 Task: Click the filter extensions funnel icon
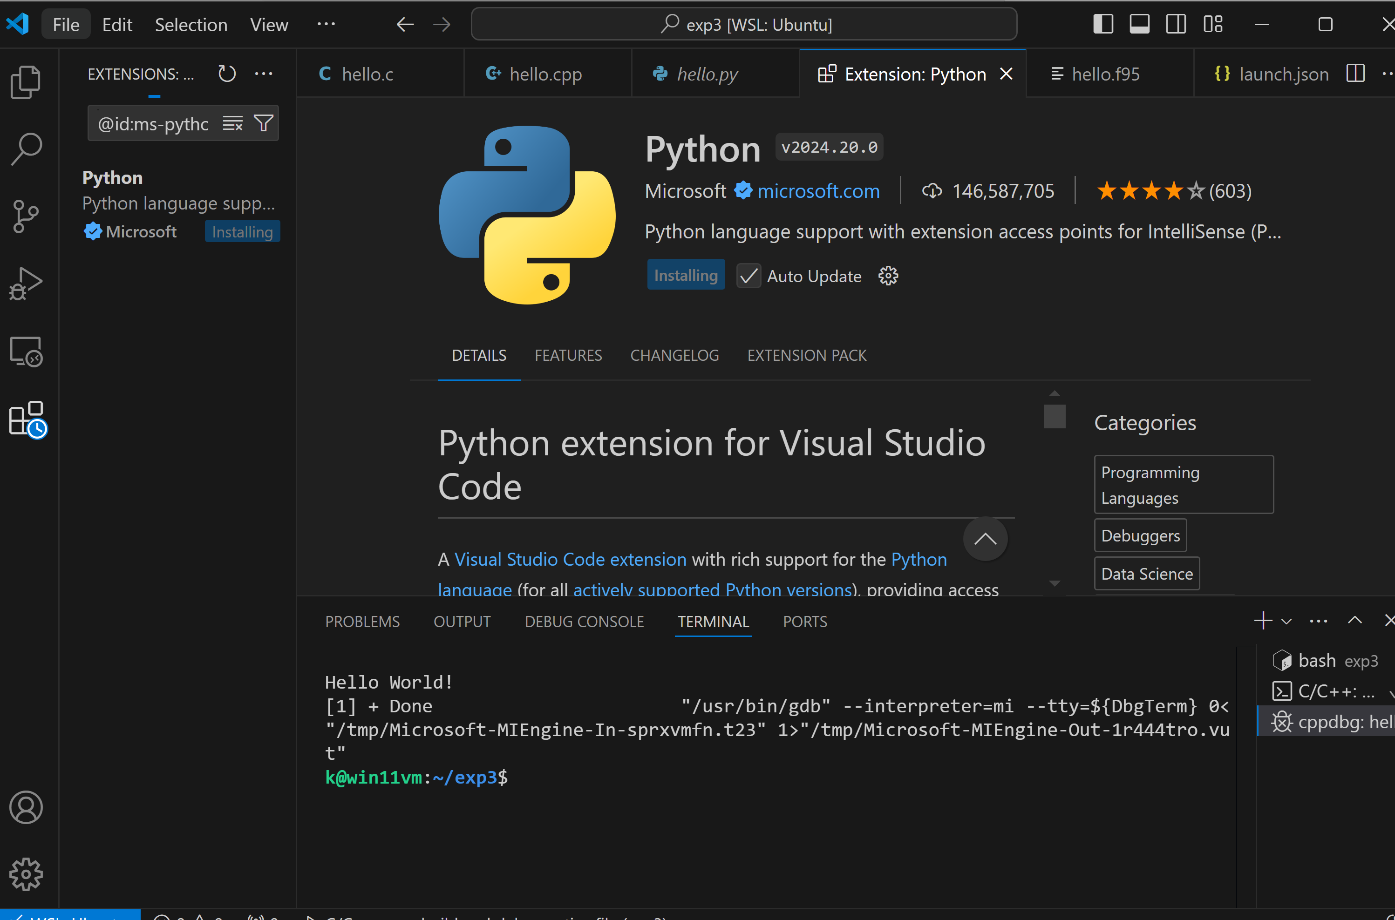tap(264, 123)
